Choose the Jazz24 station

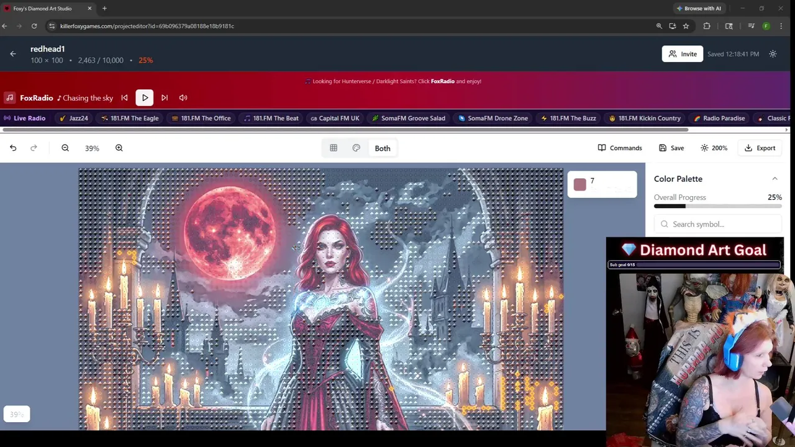(x=74, y=118)
